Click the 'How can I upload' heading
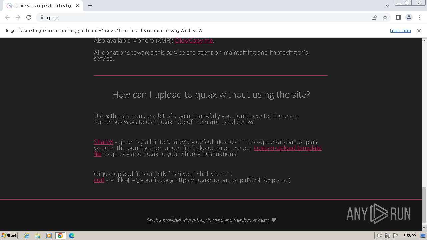The image size is (427, 240). click(x=211, y=95)
